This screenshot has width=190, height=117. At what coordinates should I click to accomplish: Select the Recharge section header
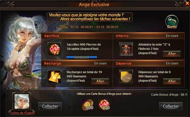pos(77,63)
